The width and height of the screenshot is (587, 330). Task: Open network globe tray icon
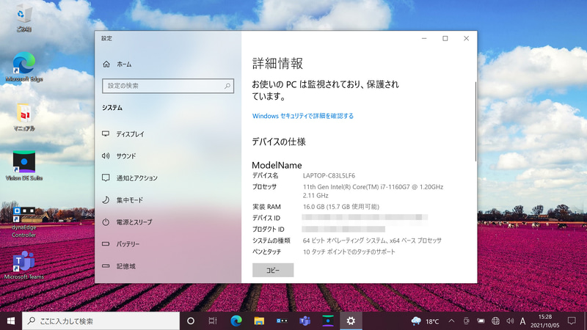point(495,321)
